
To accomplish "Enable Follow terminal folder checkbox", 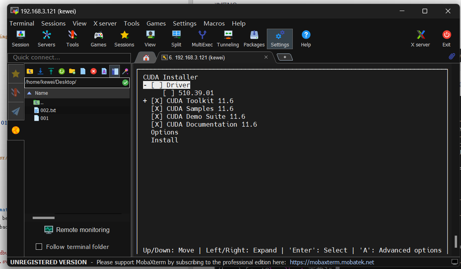I will click(39, 247).
